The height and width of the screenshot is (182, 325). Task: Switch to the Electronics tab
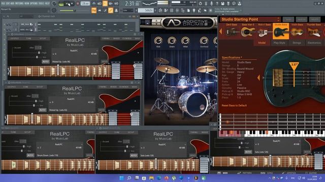click(x=314, y=43)
